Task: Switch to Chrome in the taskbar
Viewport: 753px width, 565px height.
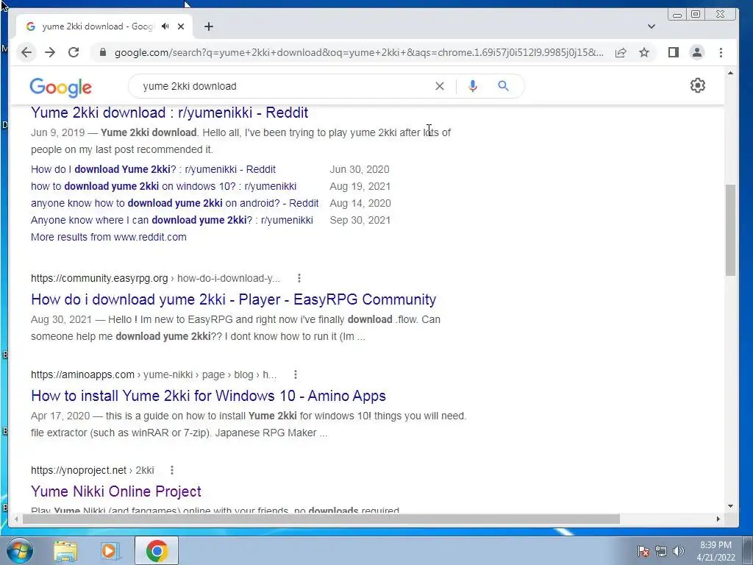Action: pyautogui.click(x=157, y=550)
